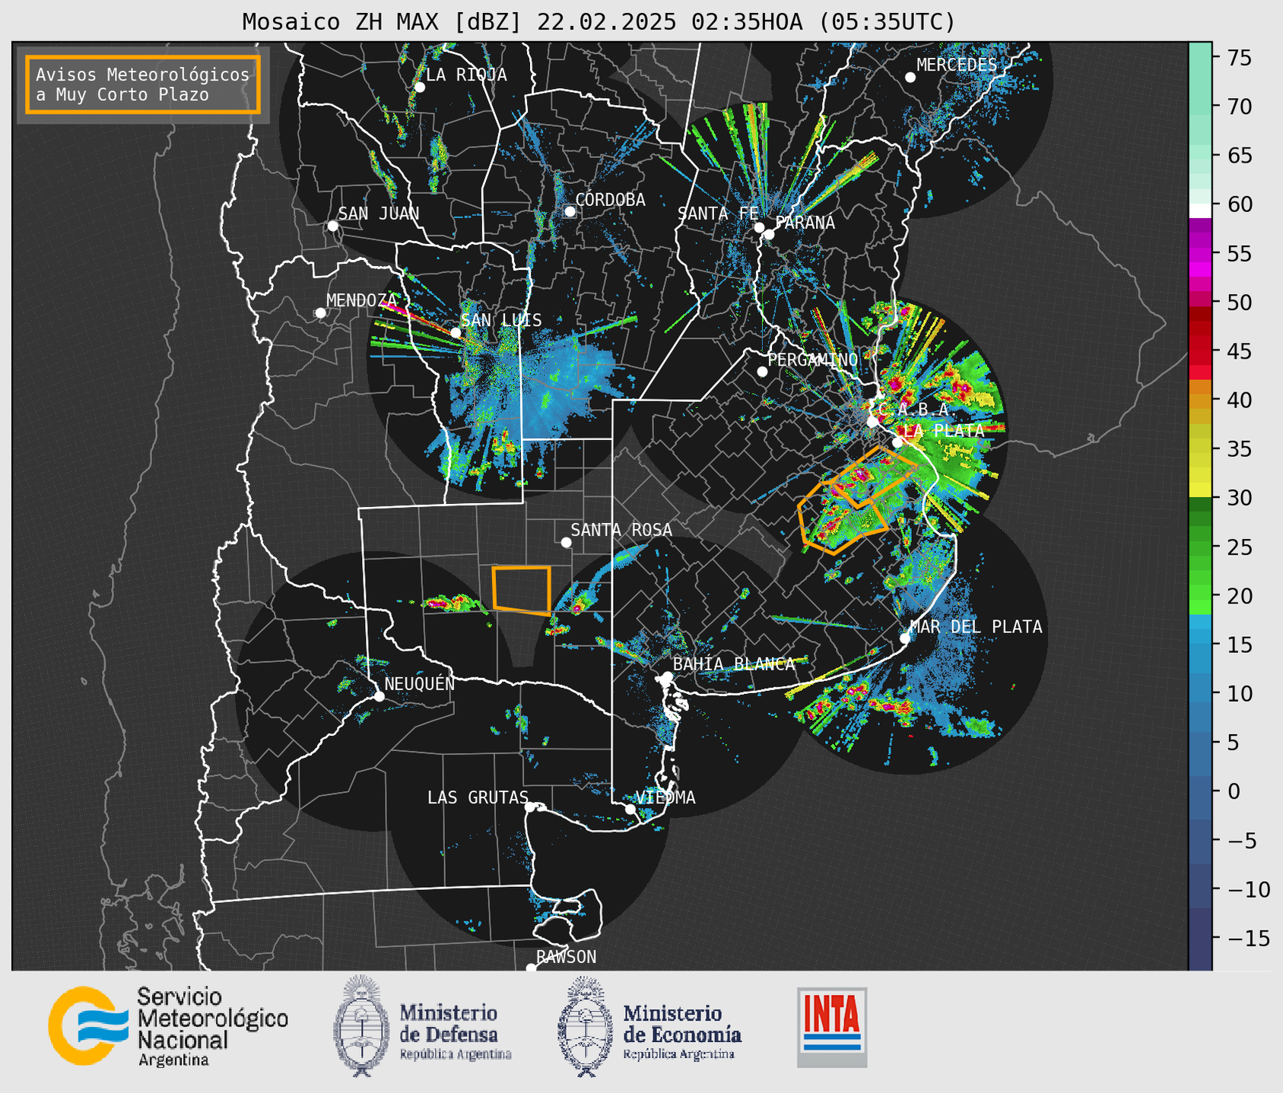Click the MENDOZA city marker dot
The image size is (1283, 1093).
320,313
